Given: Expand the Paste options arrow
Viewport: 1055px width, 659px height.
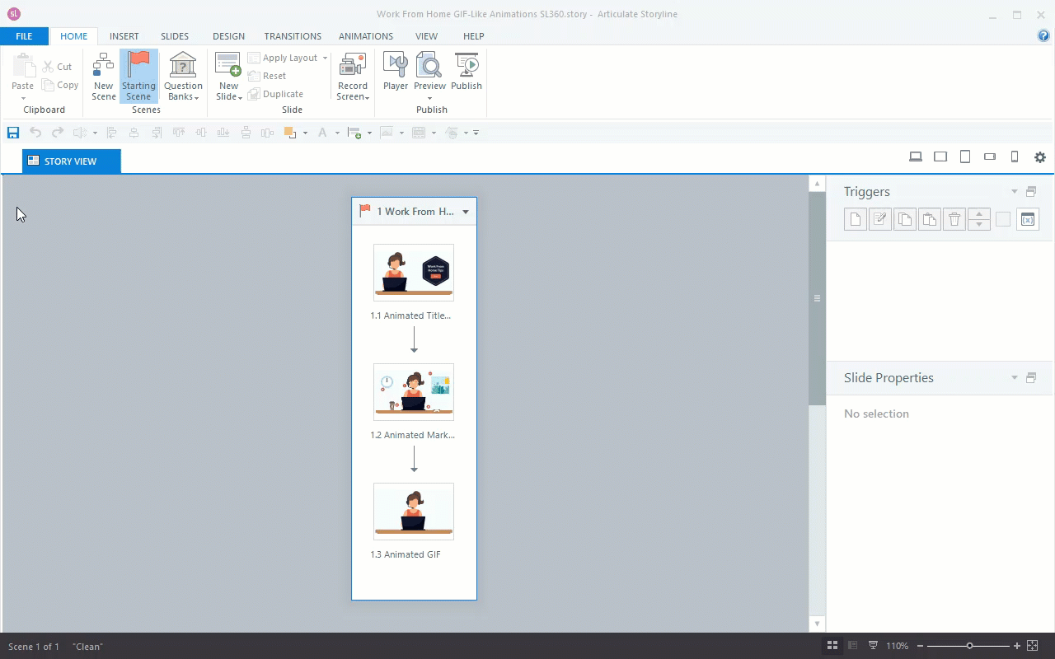Looking at the screenshot, I should coord(23,99).
